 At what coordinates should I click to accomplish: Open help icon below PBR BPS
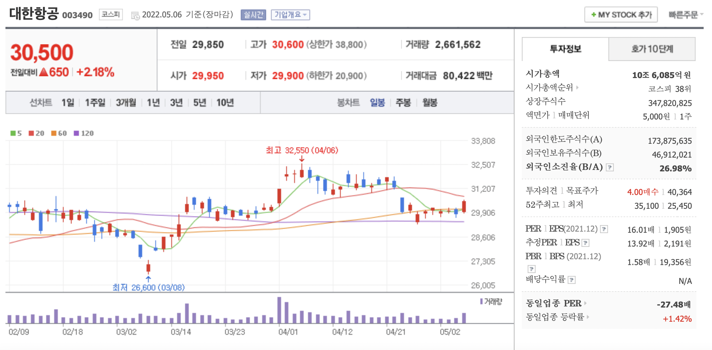[x=531, y=269]
